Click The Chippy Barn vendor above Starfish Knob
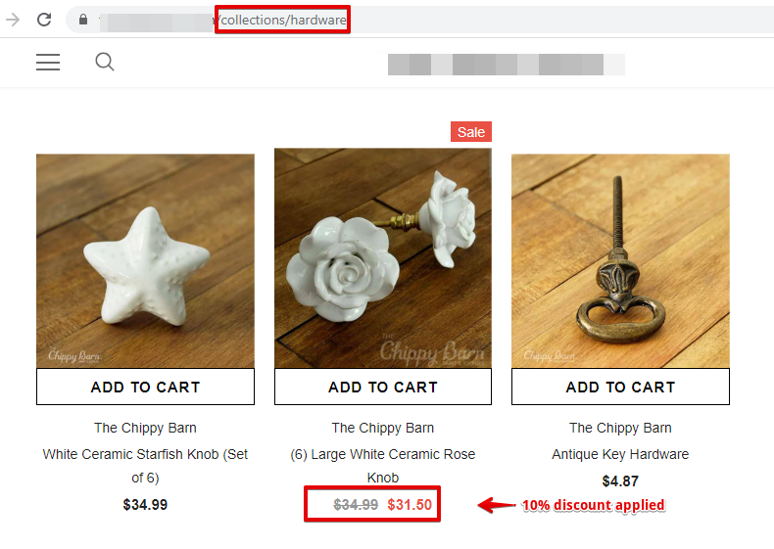774x549 pixels. 145,428
